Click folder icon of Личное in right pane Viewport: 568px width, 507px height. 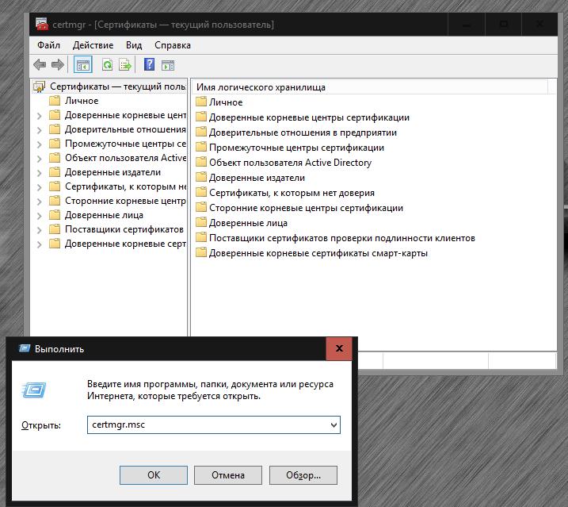tap(201, 102)
